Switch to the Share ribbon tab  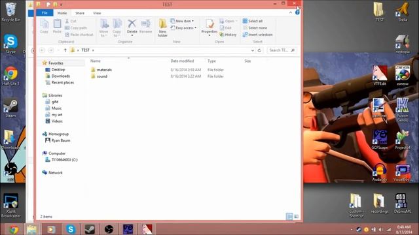point(80,13)
